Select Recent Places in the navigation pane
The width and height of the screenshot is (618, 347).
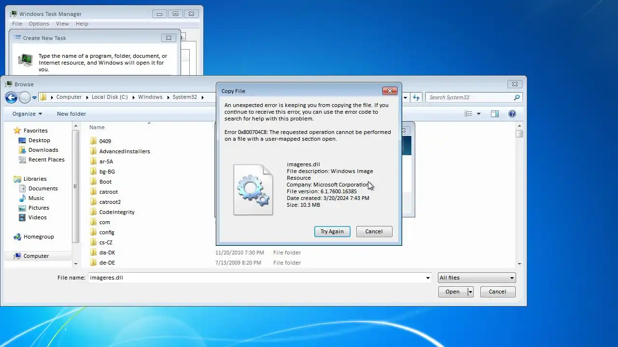pos(46,160)
